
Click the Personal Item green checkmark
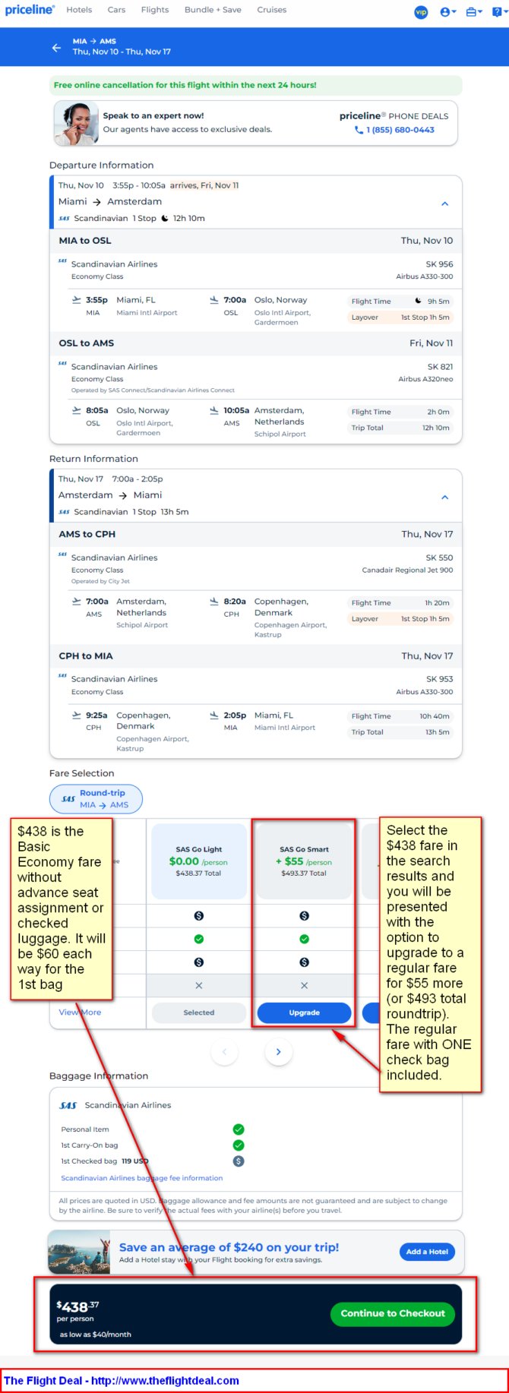pos(239,1129)
